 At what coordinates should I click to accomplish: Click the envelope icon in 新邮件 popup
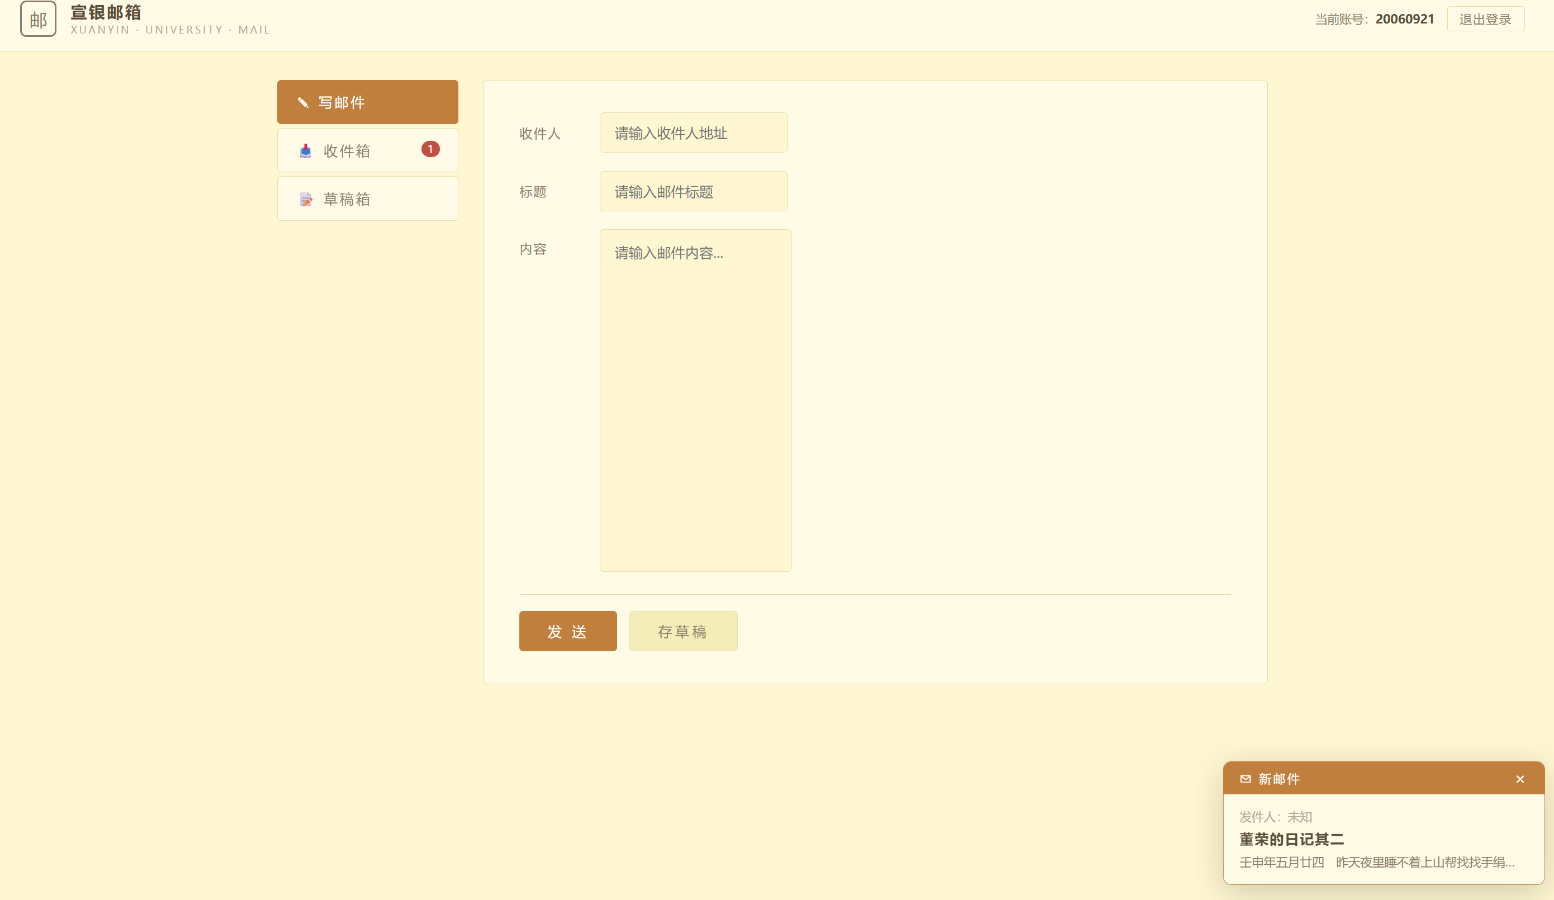[x=1245, y=779]
